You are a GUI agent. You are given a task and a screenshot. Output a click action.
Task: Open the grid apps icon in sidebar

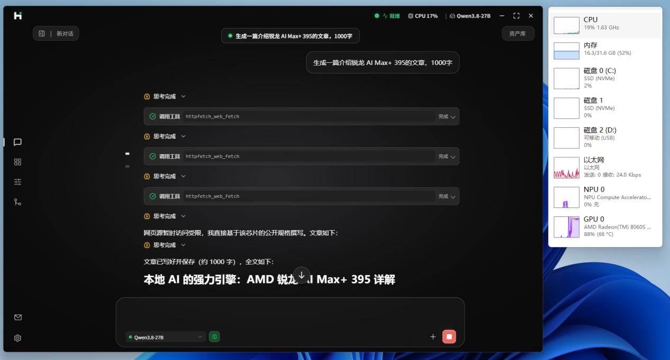[x=17, y=162]
